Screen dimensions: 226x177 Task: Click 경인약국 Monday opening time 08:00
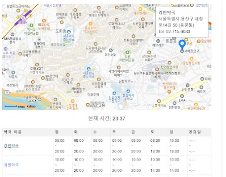[x=59, y=140]
